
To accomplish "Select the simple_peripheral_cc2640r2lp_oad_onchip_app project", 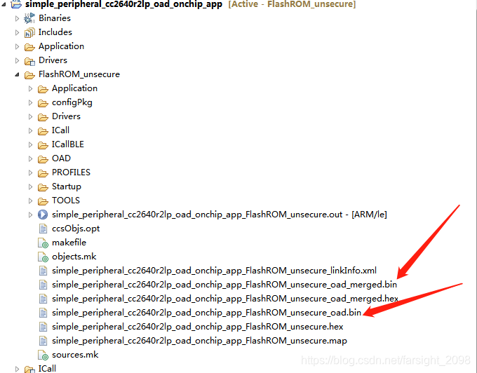I will coord(123,4).
